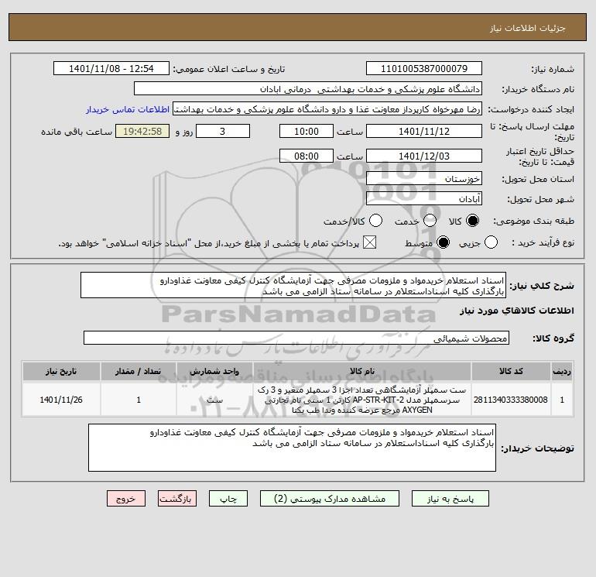
Task: Click the need number field 1101005387000079
Action: [424, 69]
